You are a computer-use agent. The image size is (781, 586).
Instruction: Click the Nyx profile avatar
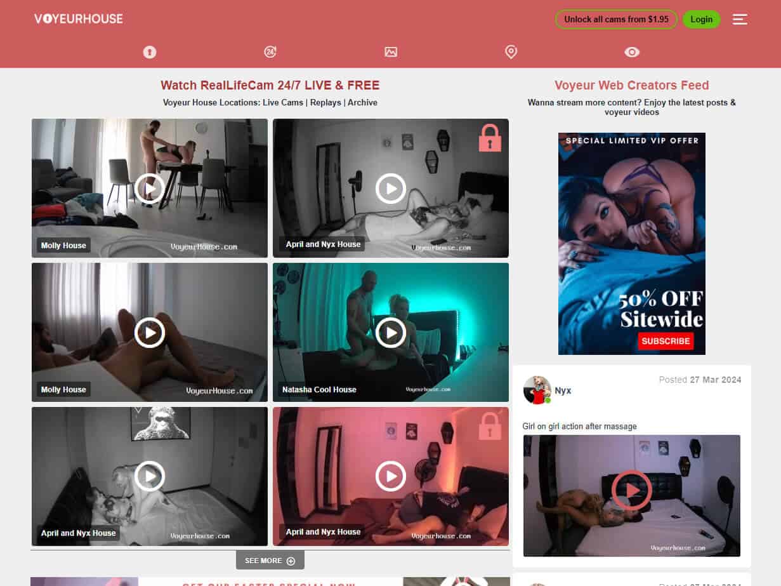click(x=537, y=390)
